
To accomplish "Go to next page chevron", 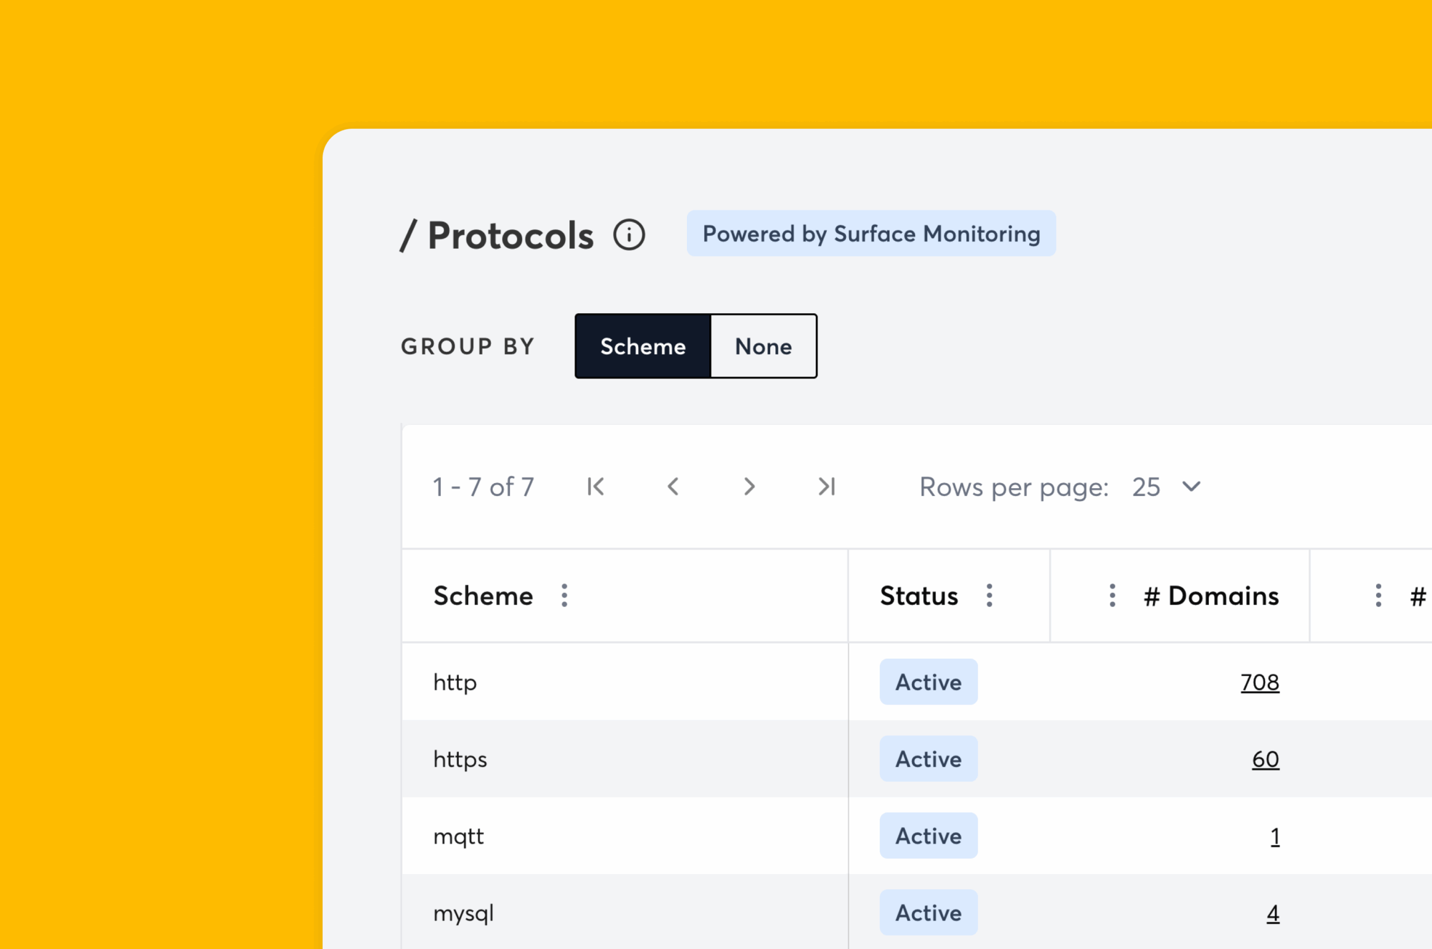I will coord(750,487).
